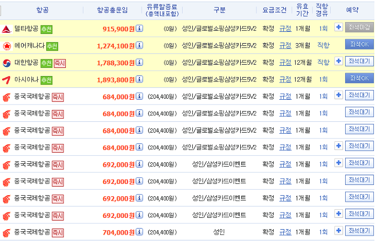This screenshot has width=377, height=241.
Task: Open the fare info icon beside 1,788,300원
Action: tap(139, 63)
